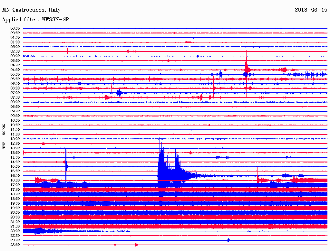Click the 12:00 time label

[15, 139]
